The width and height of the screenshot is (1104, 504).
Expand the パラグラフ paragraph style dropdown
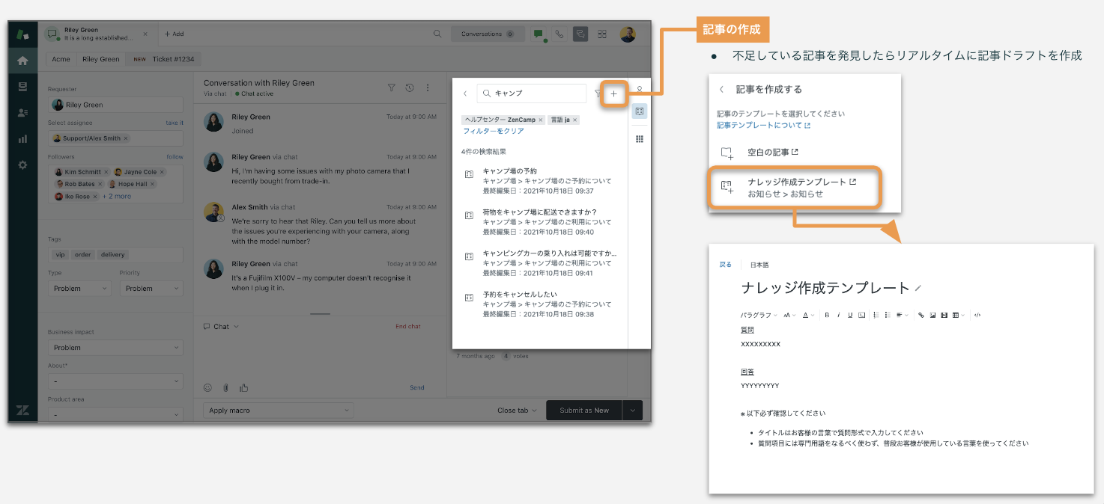pos(759,315)
